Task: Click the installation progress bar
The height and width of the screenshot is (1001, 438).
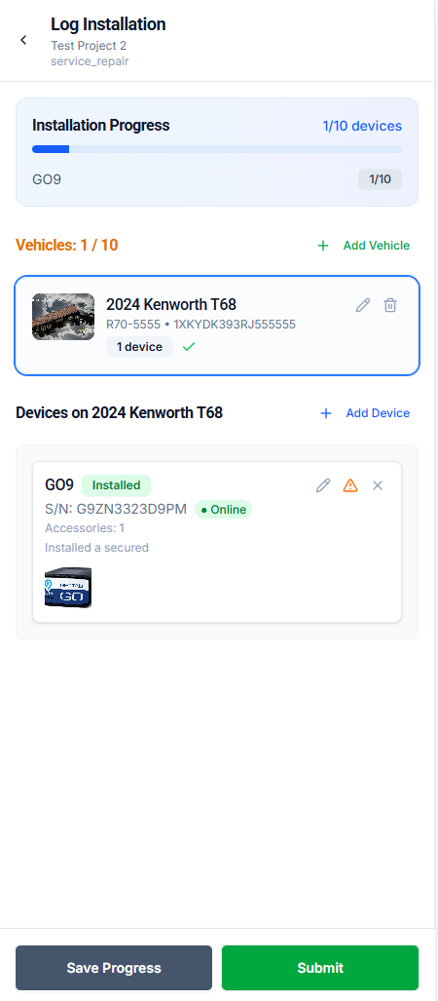Action: coord(217,149)
